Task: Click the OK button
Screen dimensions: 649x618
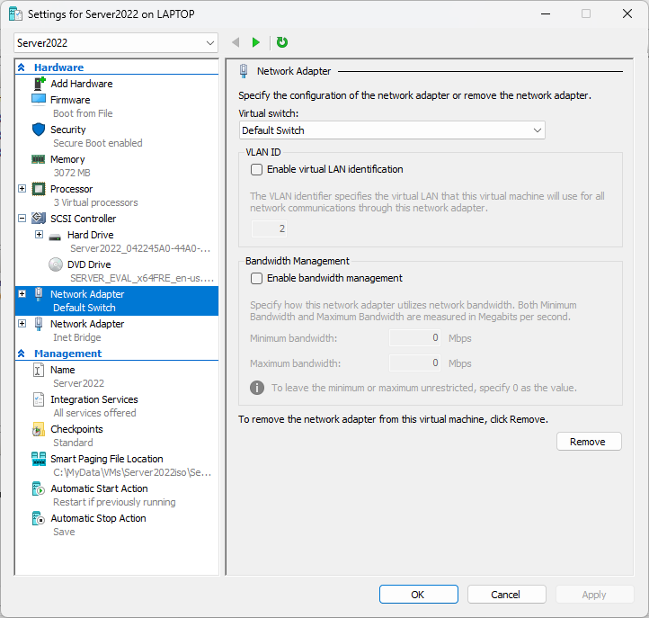Action: [x=418, y=595]
